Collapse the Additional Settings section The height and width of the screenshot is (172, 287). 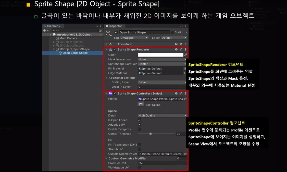pos(106,78)
